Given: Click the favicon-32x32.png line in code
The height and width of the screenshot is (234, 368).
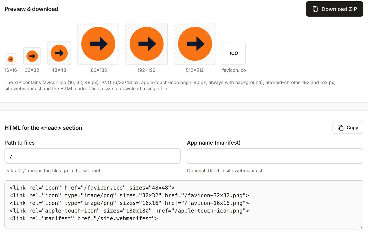Looking at the screenshot, I should pos(129,195).
